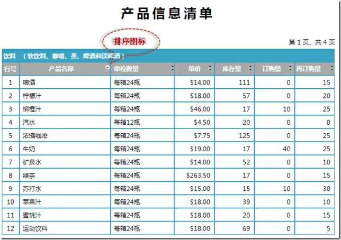This screenshot has height=240, width=341.
Task: Click the sort icon in 再订购量 header
Action: (x=332, y=68)
